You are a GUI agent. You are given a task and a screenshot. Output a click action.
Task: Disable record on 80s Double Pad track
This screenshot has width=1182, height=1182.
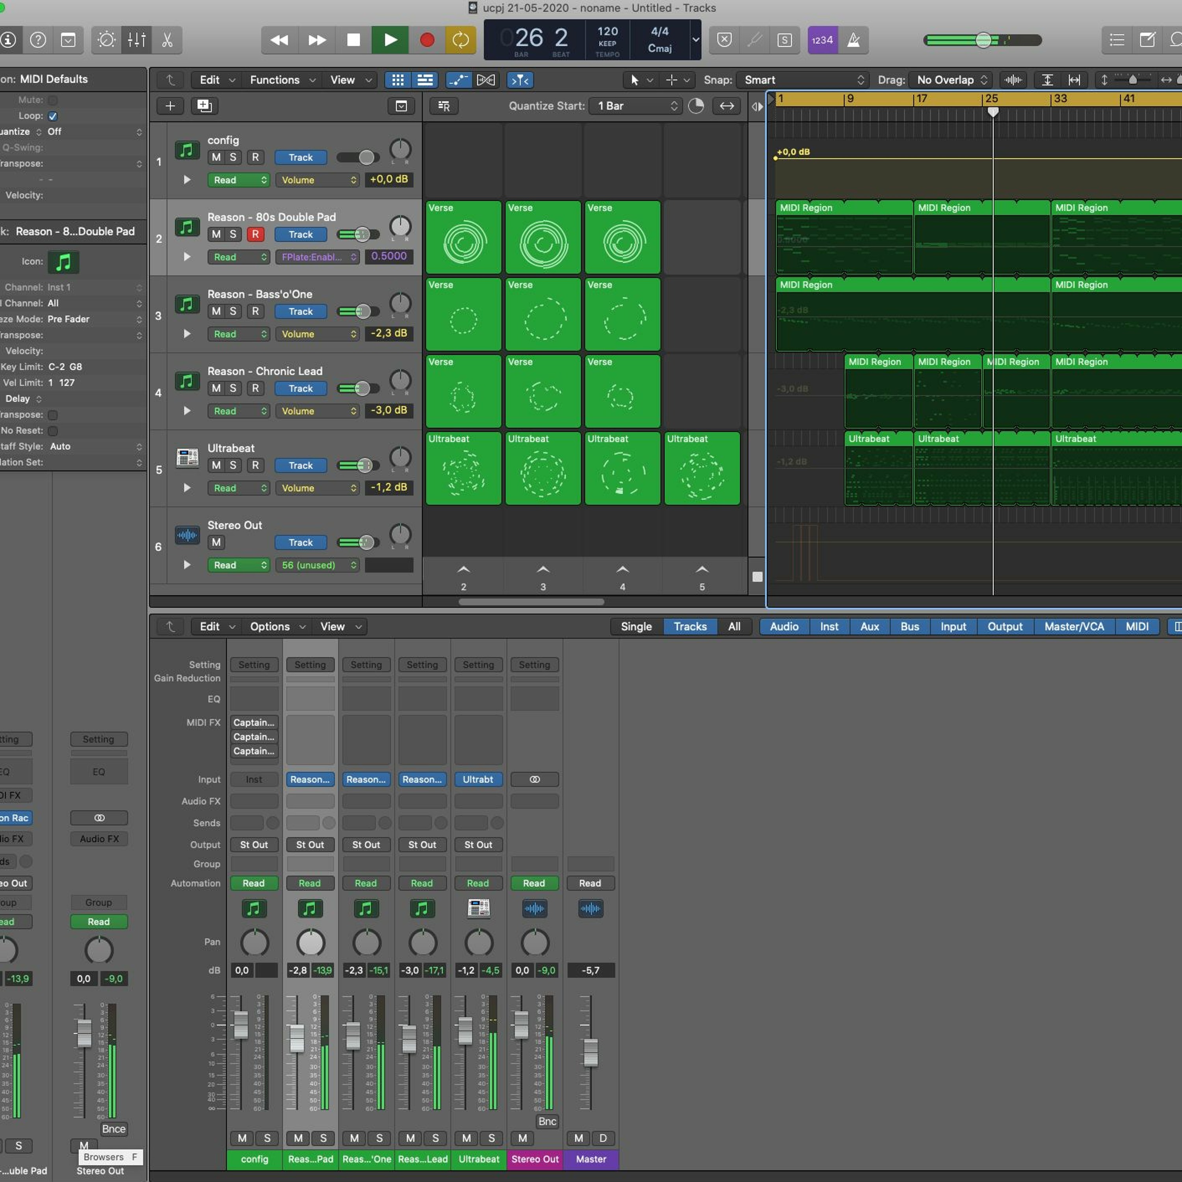point(255,234)
